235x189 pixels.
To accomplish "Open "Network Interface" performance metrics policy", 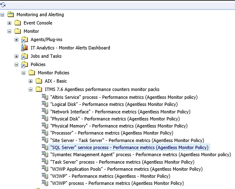I will [x=120, y=112].
